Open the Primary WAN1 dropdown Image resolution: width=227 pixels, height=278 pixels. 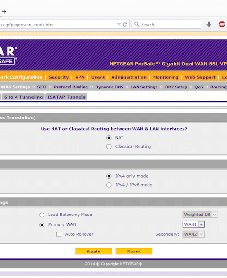[x=193, y=224]
